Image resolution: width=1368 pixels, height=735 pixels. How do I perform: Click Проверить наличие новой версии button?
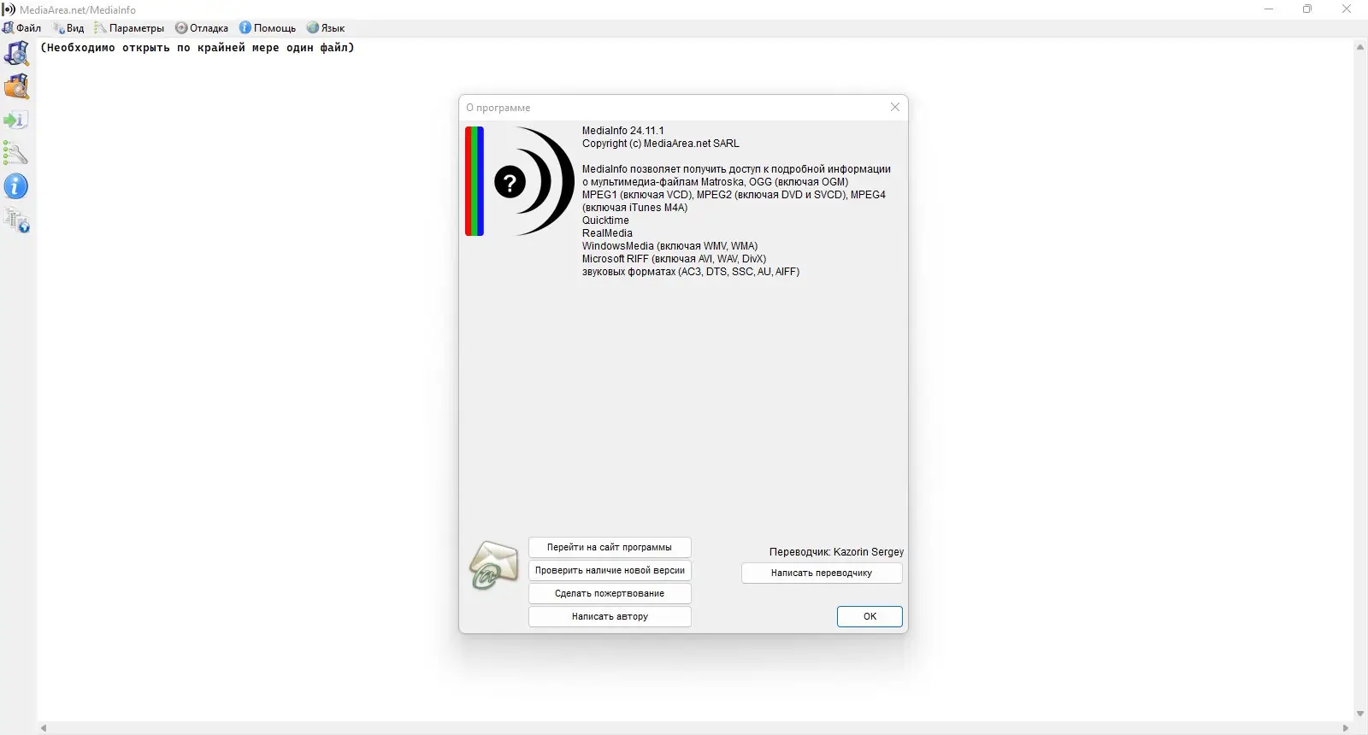tap(610, 570)
